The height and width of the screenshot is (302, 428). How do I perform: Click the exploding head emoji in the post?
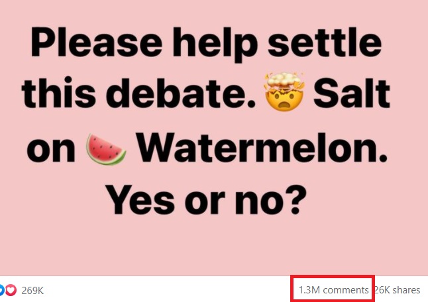click(x=284, y=91)
